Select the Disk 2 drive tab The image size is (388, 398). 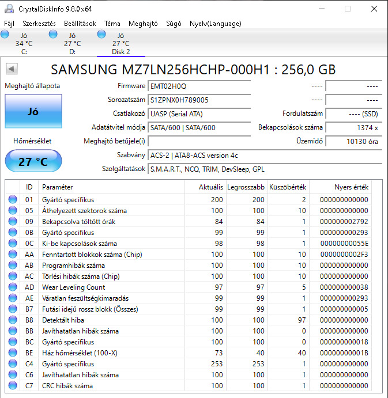tap(121, 43)
